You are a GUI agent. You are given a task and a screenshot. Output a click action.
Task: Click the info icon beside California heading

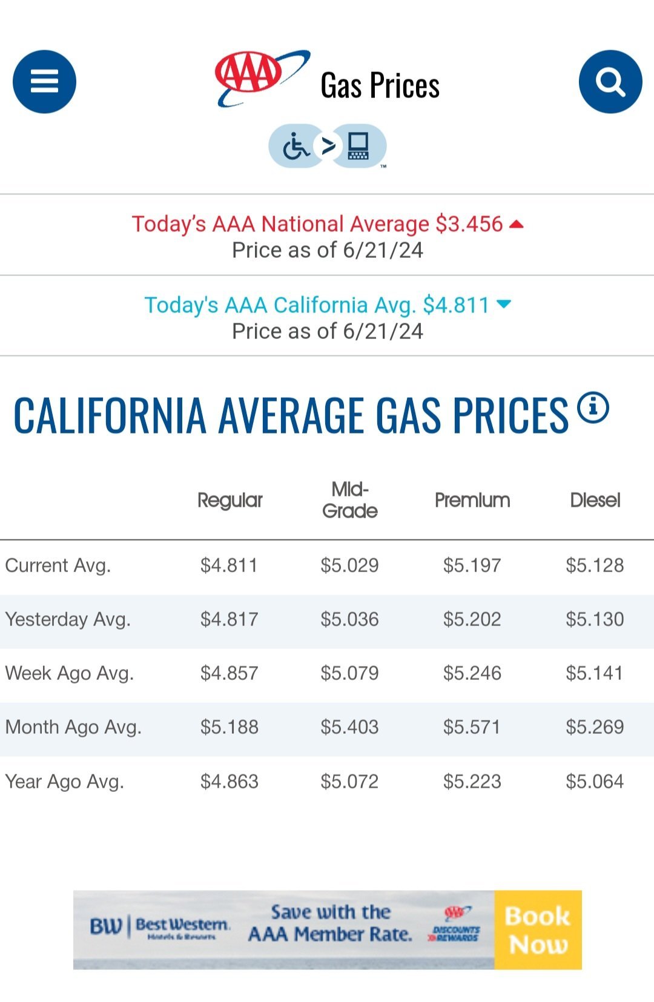point(593,407)
